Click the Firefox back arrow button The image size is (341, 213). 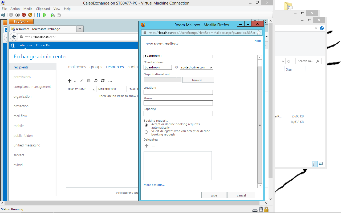(x=14, y=37)
